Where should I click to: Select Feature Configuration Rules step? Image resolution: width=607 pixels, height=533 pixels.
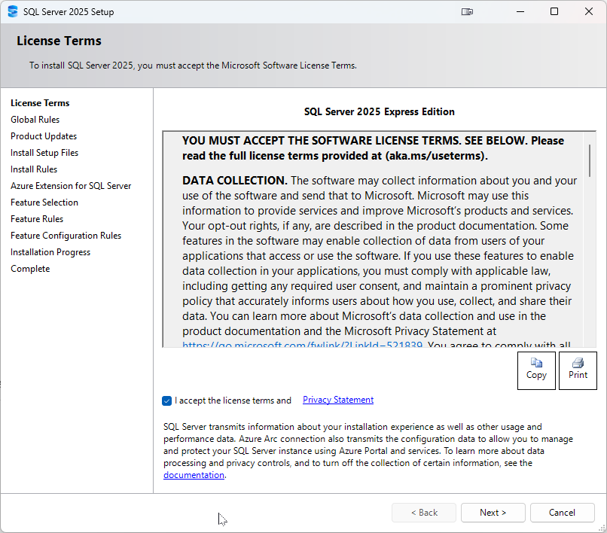tap(66, 236)
